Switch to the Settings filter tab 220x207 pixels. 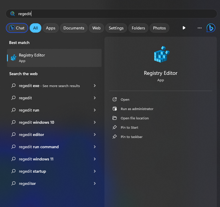(x=116, y=28)
